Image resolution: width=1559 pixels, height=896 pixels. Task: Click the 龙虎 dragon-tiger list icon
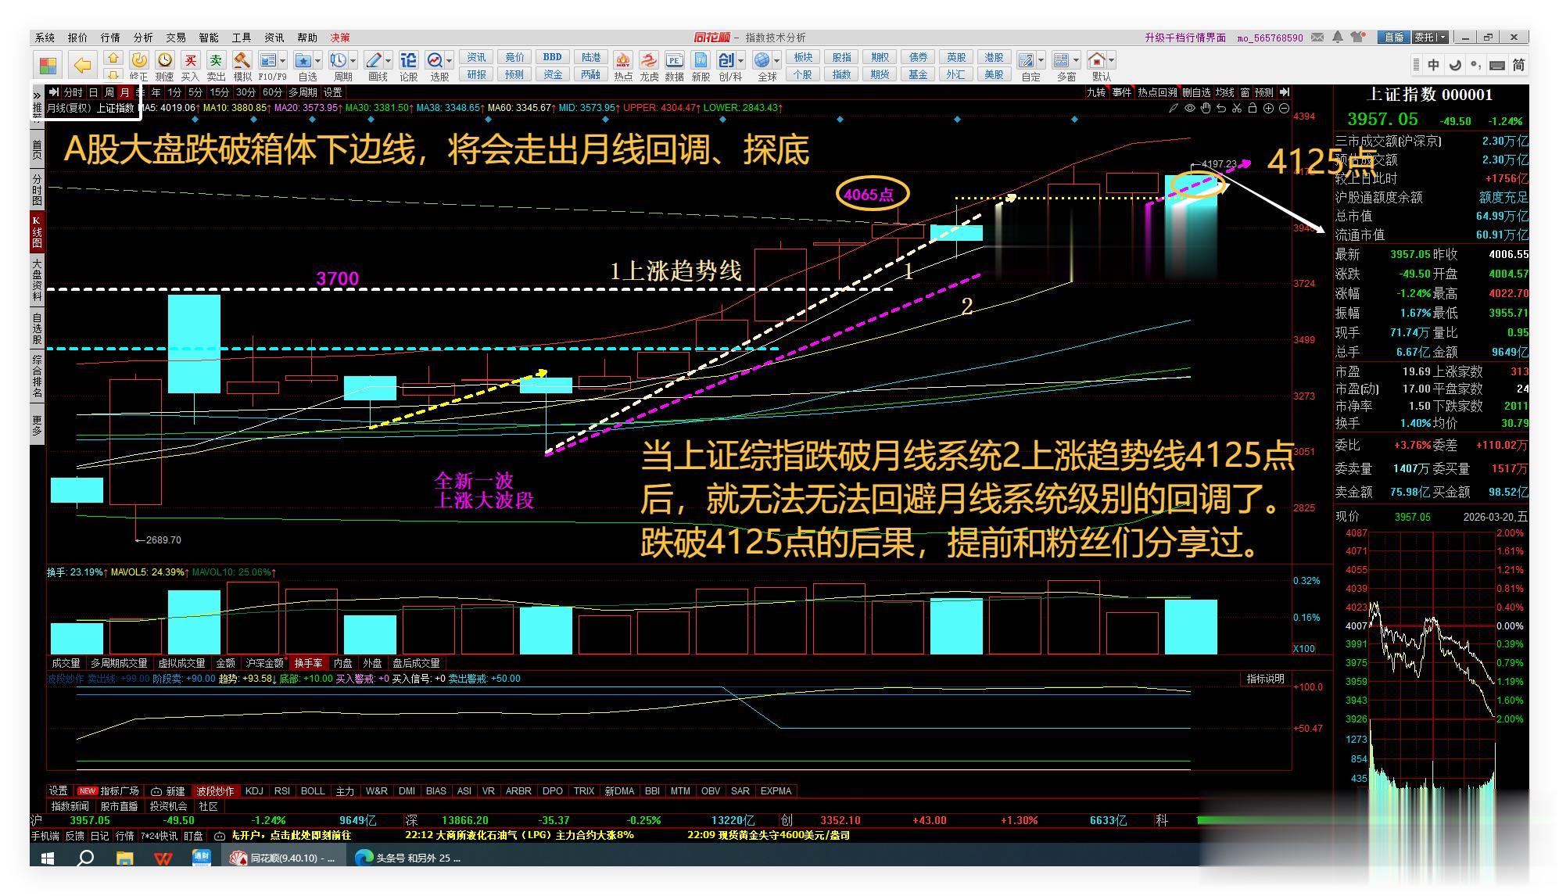(x=649, y=61)
